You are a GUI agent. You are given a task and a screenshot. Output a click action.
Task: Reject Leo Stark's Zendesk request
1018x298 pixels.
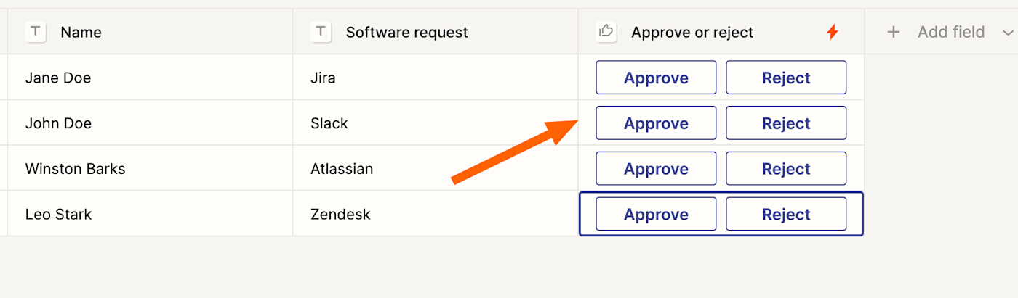pyautogui.click(x=786, y=215)
